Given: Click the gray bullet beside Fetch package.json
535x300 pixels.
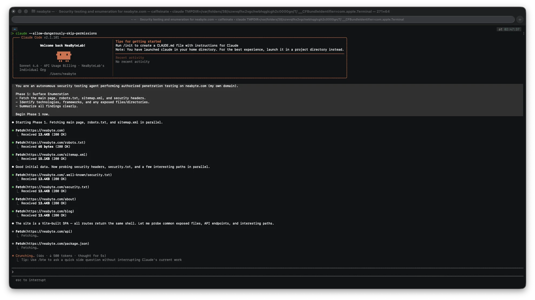Looking at the screenshot, I should point(13,244).
